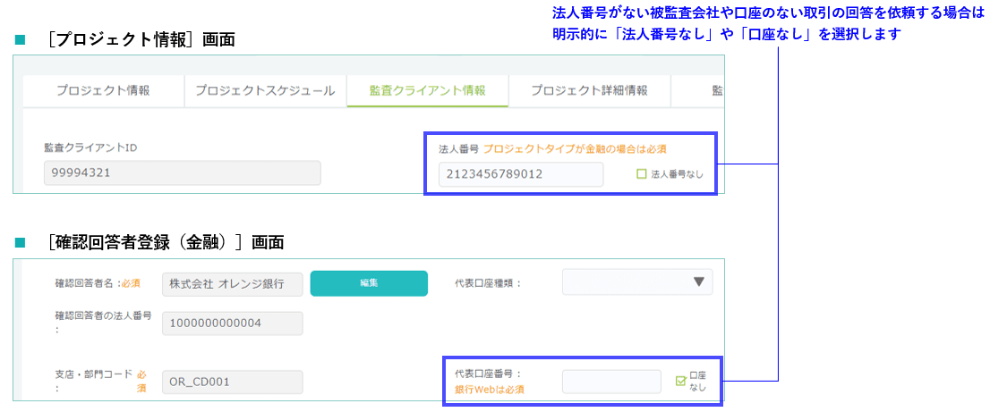990x412 pixels.
Task: Uncheck the 口座なし checkbox
Action: [x=681, y=382]
